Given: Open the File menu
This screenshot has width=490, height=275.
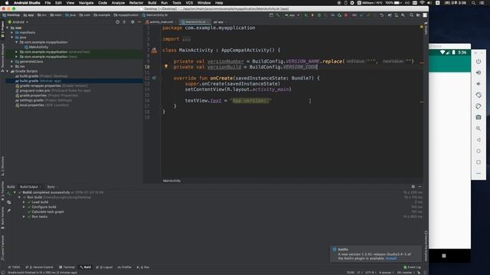Looking at the screenshot, I should 47,3.
